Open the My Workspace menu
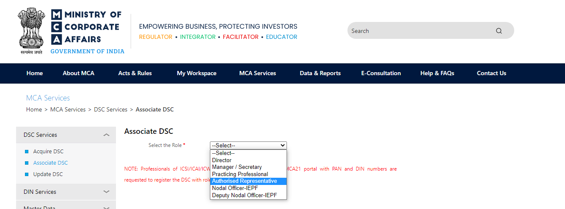The width and height of the screenshot is (565, 209). (196, 73)
